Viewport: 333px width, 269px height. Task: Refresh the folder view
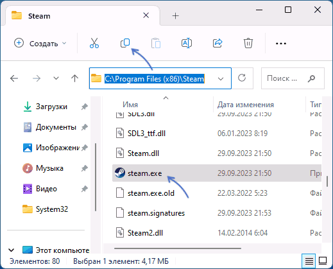[242, 78]
